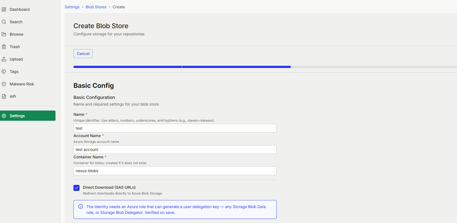
Task: Click the second filled progress step segment
Action: 236,67
